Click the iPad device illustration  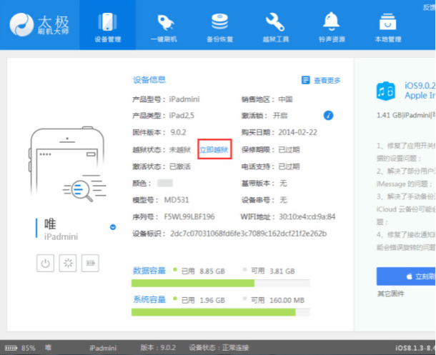(68, 164)
